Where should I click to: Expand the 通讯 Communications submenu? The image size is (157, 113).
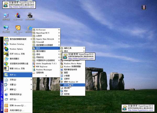coord(73,51)
